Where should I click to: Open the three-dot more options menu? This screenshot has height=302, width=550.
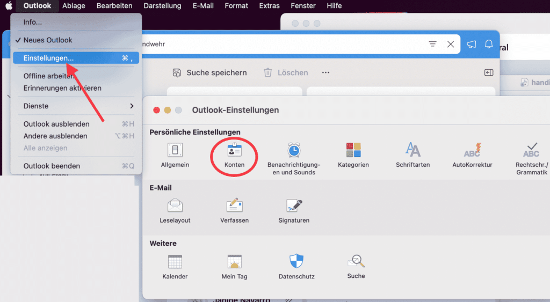(x=325, y=72)
